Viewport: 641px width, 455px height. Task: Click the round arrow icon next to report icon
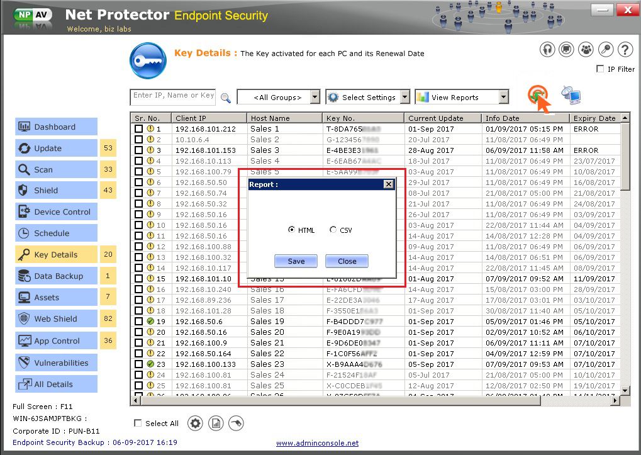coord(237,424)
